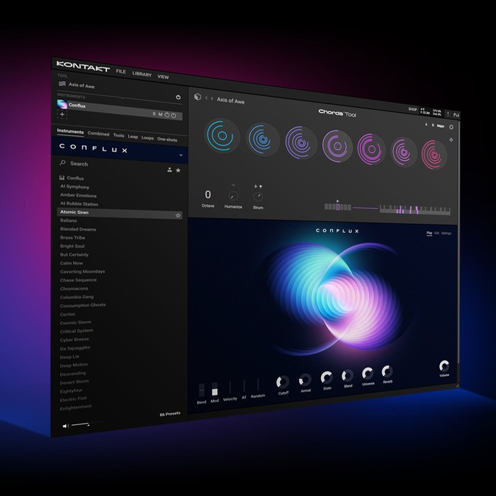Go to next tool preset arrow

click(x=212, y=98)
